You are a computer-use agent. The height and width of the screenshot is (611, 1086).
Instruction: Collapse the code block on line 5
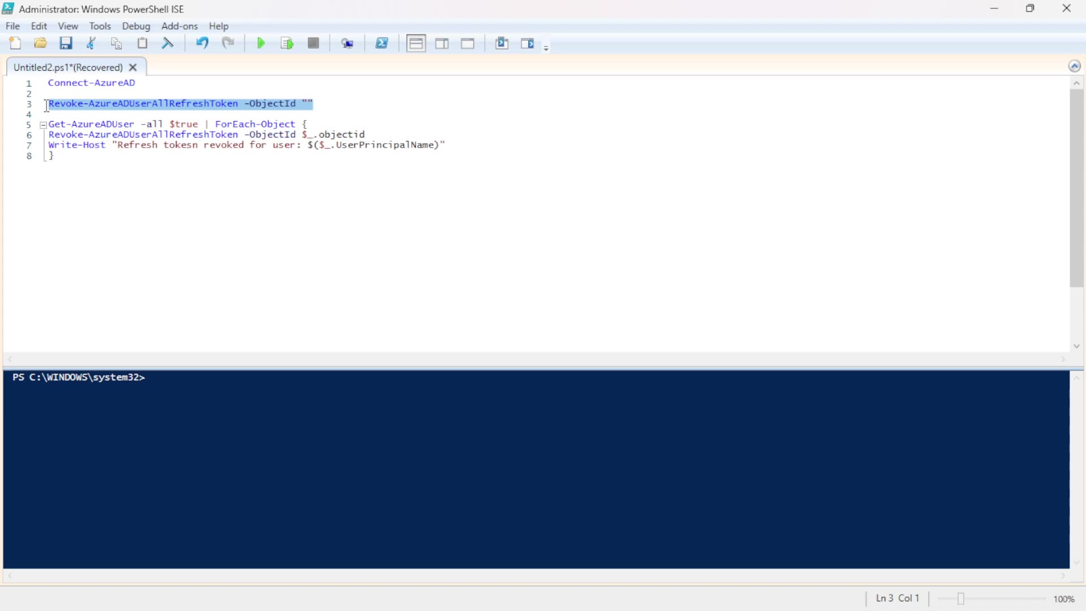point(43,125)
